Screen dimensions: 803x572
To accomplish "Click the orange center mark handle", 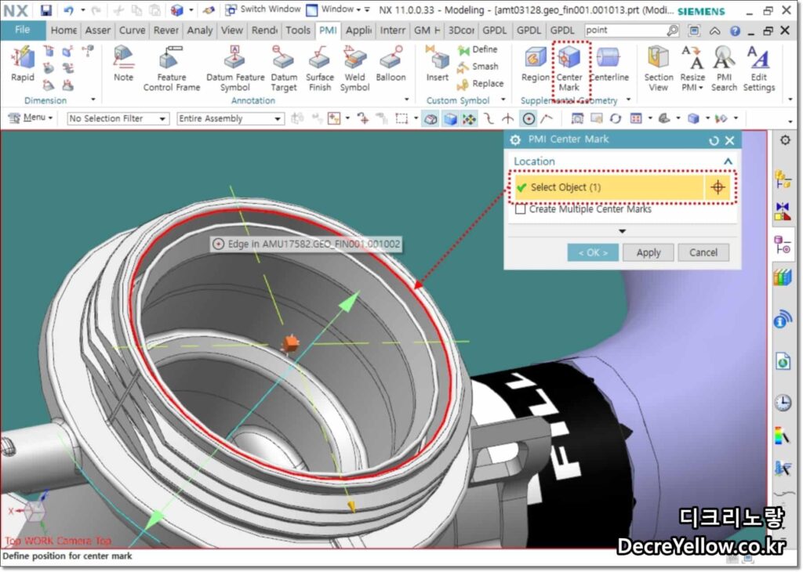I will (290, 344).
